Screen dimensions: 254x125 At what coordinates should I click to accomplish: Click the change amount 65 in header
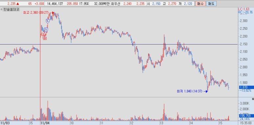click(30, 4)
